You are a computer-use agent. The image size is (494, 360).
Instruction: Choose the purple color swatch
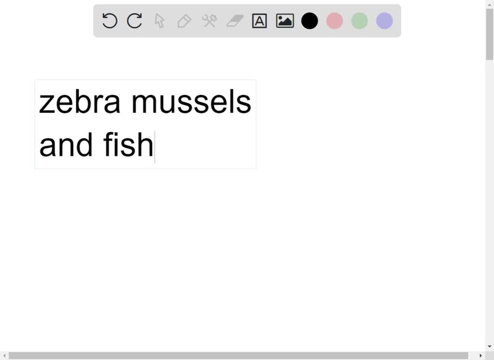(x=384, y=21)
